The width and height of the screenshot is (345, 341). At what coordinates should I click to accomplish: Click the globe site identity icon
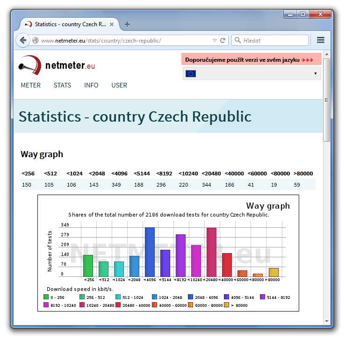[x=36, y=40]
